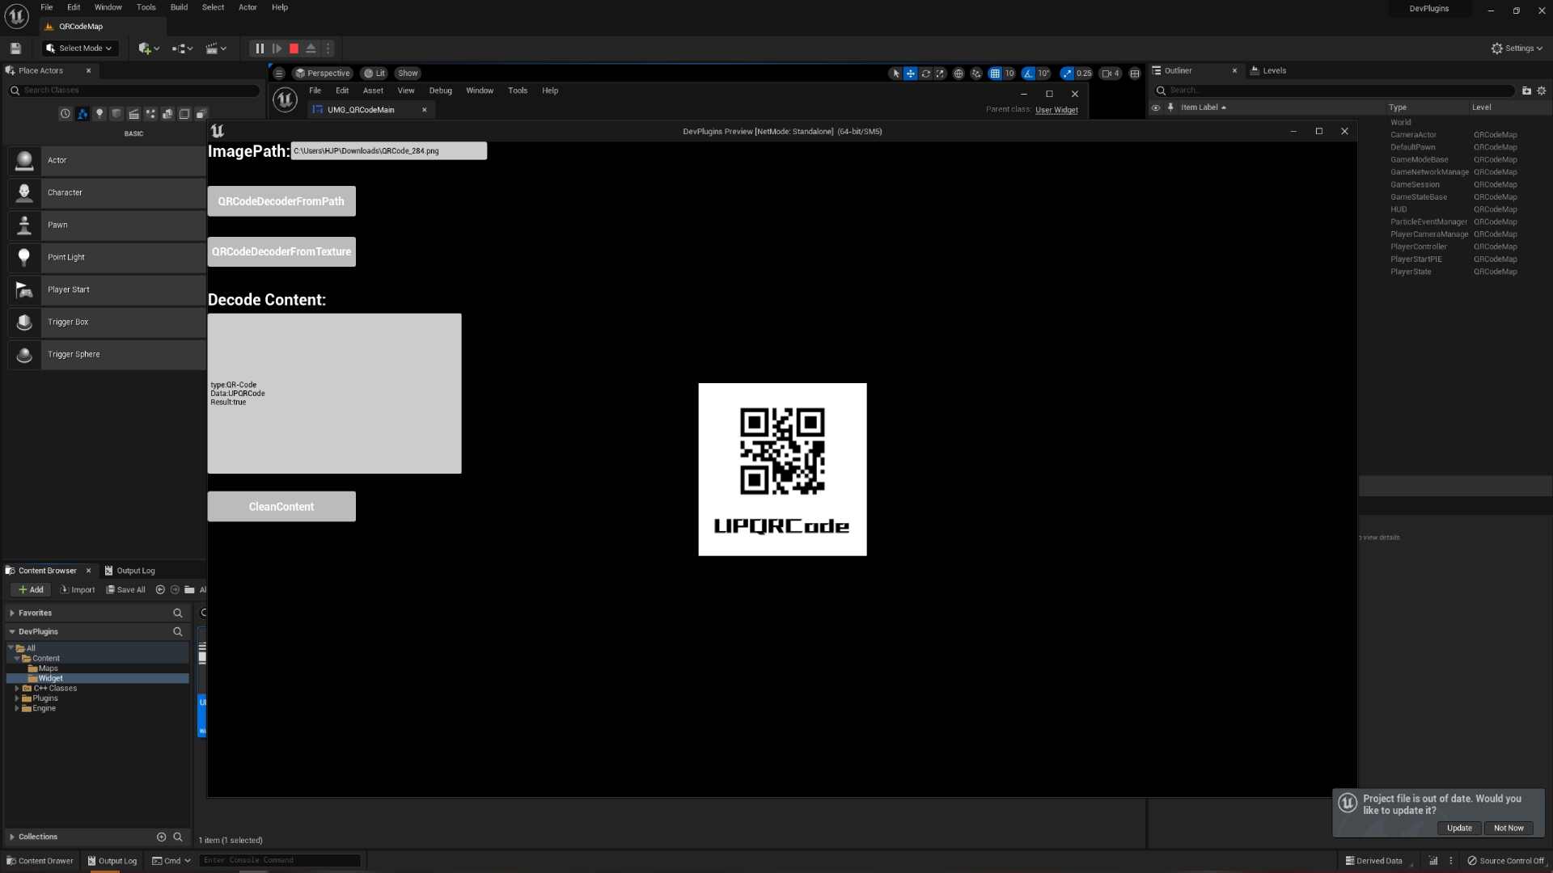Open the Recently Placed clock icon
This screenshot has width=1553, height=873.
pos(65,114)
